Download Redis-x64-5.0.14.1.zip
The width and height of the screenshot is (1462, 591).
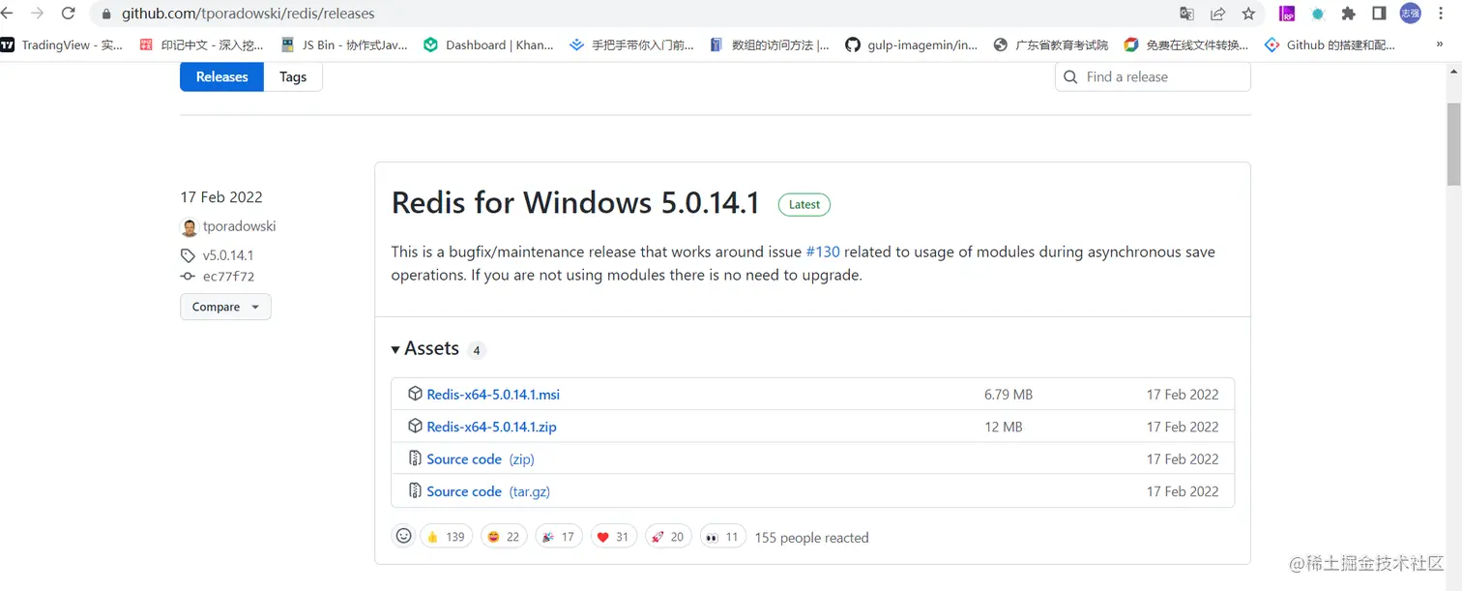pos(491,427)
